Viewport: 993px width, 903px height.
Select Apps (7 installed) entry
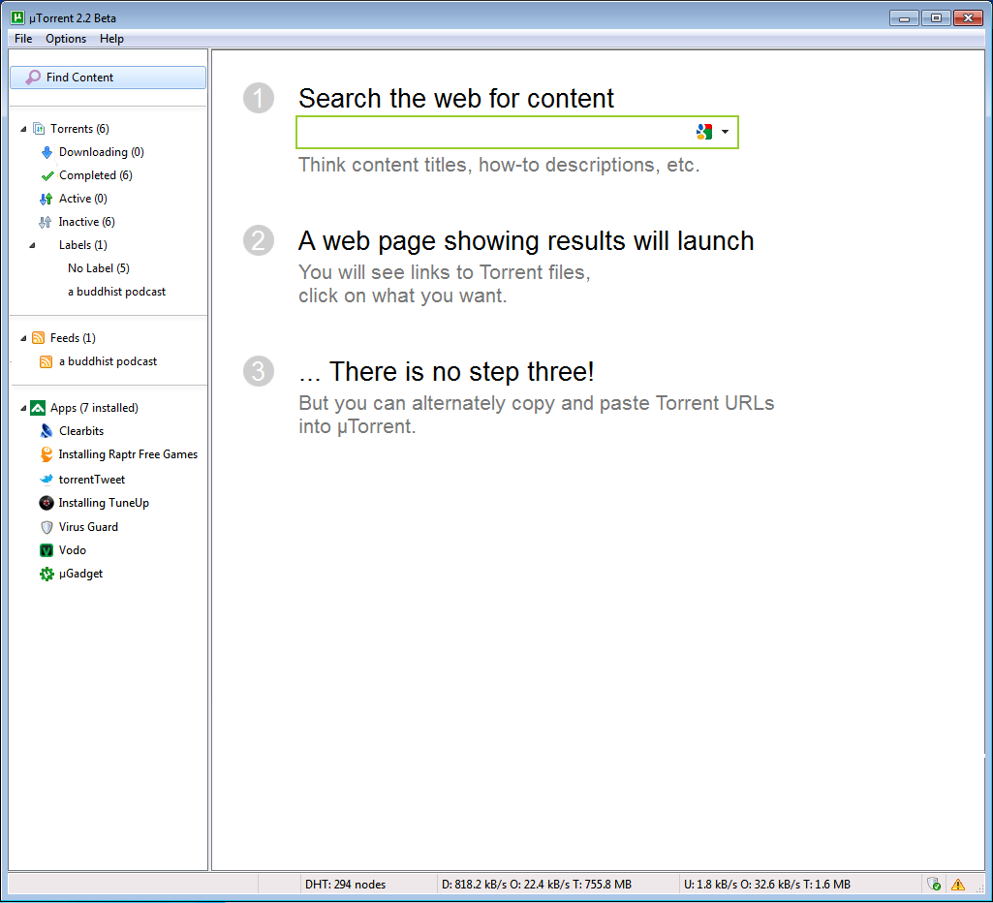pyautogui.click(x=94, y=408)
